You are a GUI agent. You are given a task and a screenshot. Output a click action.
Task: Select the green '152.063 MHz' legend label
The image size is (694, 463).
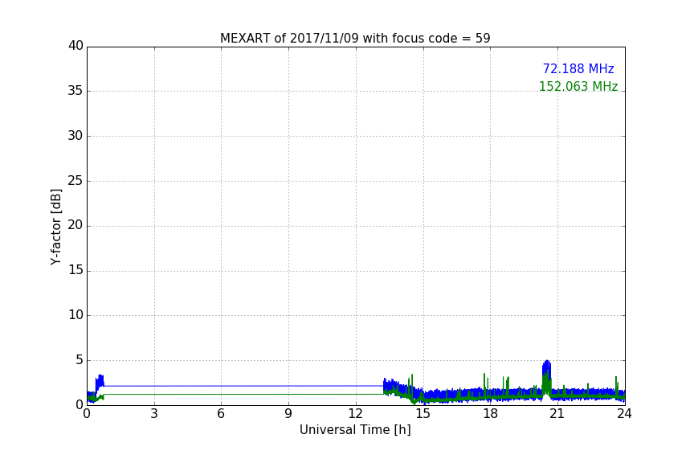coord(578,86)
